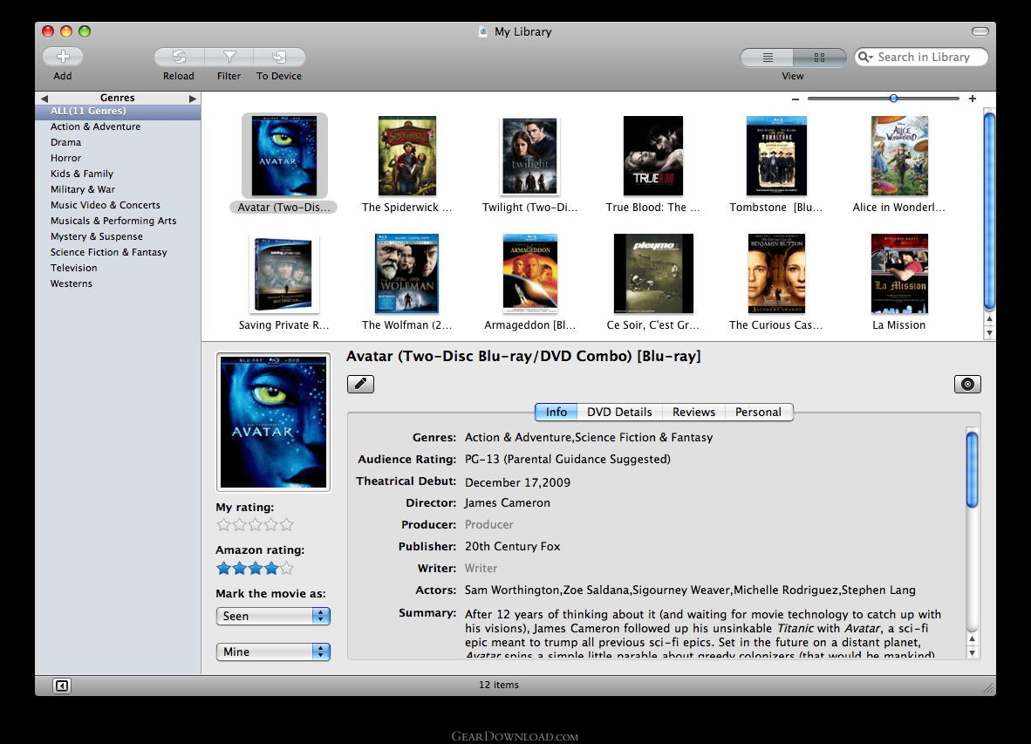Reload the library
The height and width of the screenshot is (744, 1031).
click(x=179, y=58)
